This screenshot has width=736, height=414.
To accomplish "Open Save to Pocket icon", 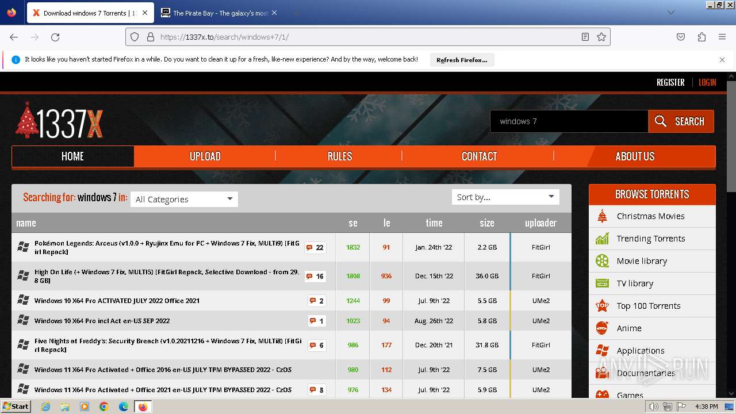I will tap(681, 37).
